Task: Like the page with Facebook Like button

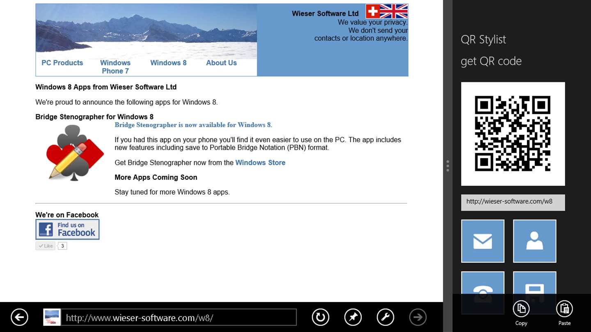Action: pyautogui.click(x=45, y=246)
